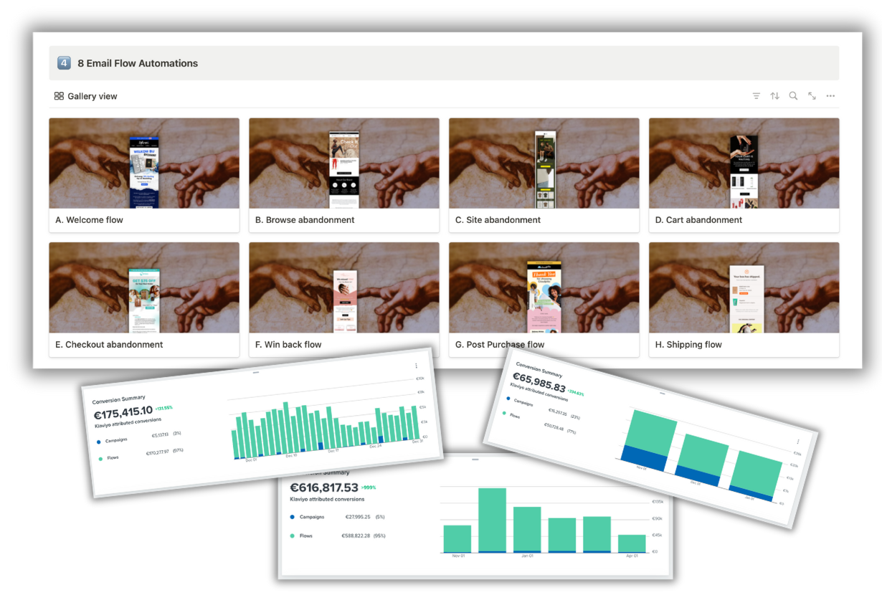Open the D. Cart abandonment card

pos(744,174)
